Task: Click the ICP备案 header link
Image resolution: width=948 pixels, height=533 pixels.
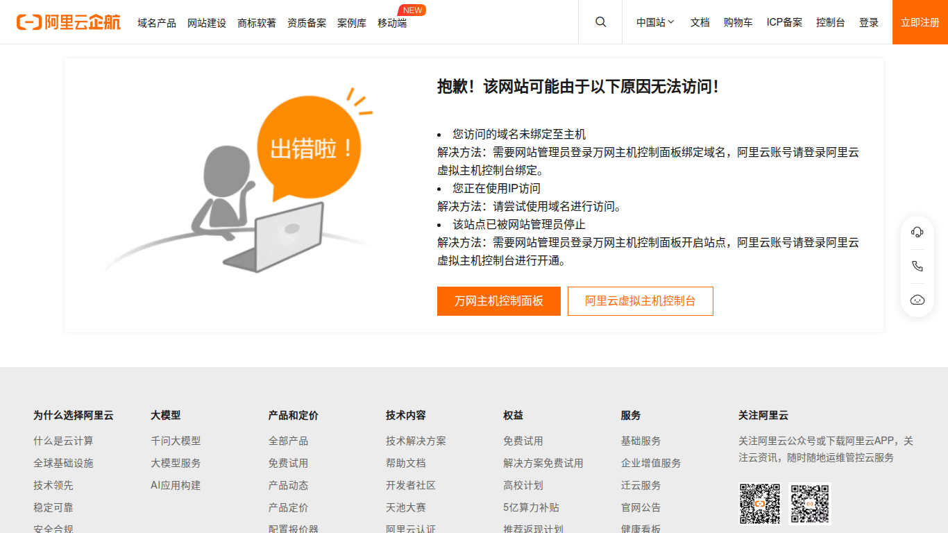Action: [x=784, y=22]
